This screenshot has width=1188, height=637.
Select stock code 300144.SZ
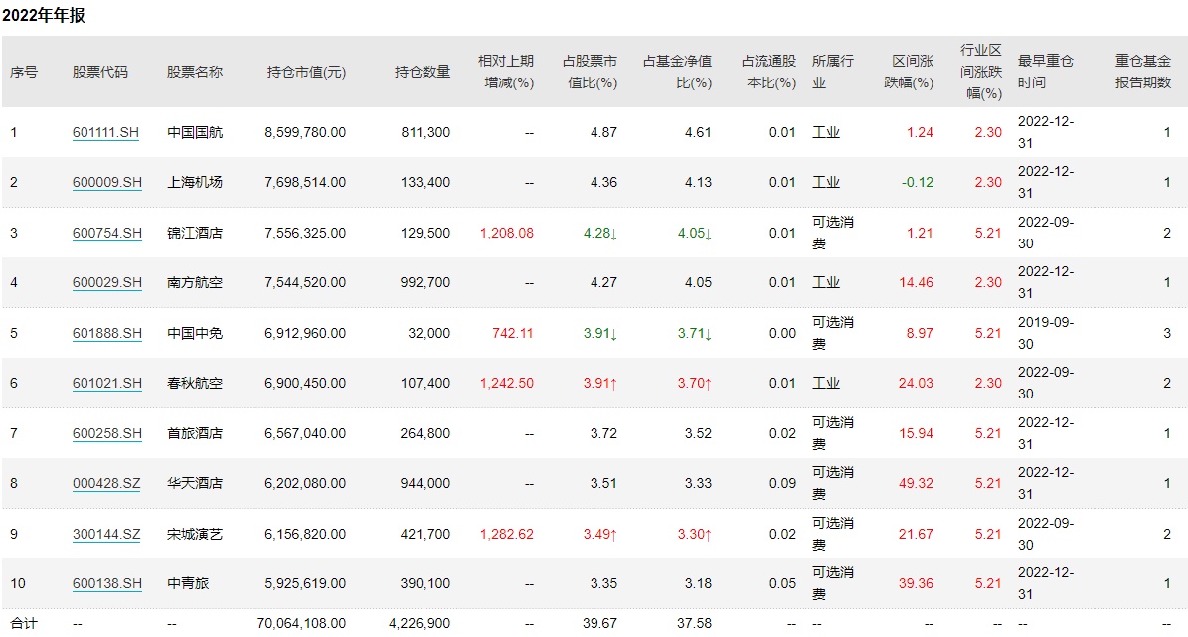[106, 534]
